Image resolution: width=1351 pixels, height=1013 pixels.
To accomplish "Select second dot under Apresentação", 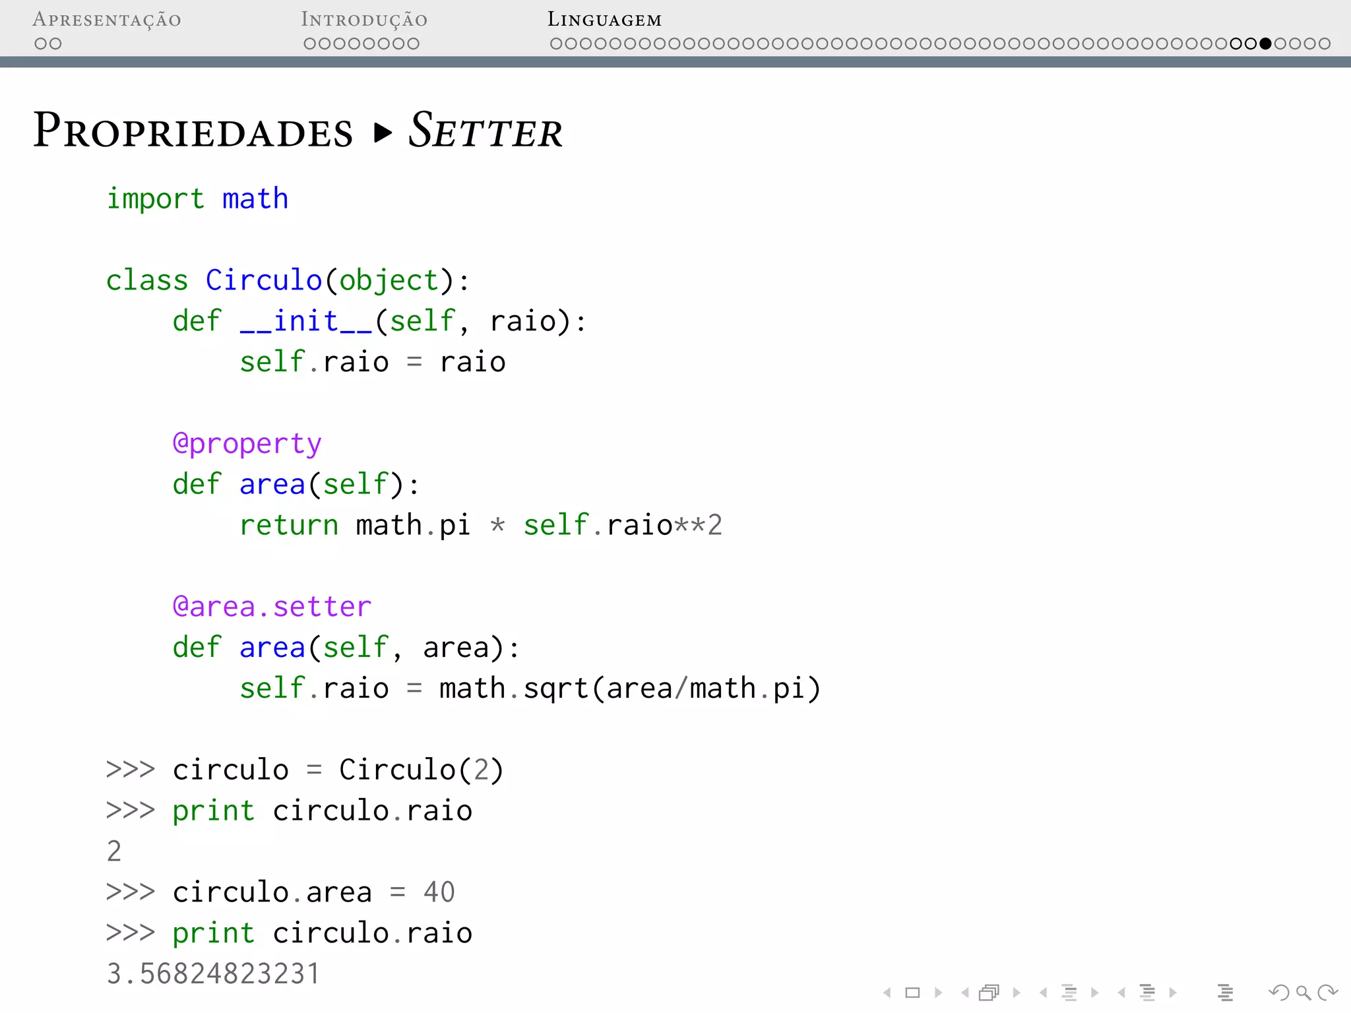I will [x=55, y=44].
